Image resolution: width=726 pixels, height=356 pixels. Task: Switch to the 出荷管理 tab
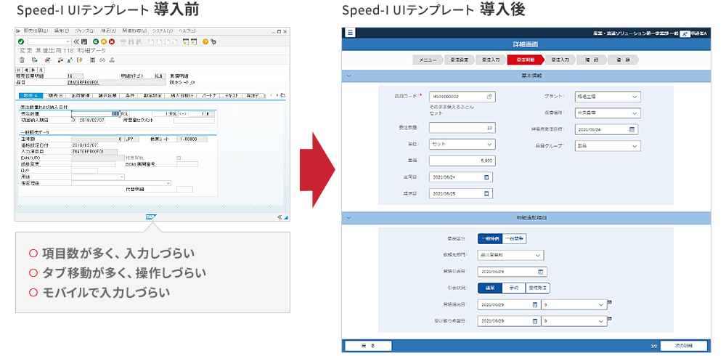point(81,95)
